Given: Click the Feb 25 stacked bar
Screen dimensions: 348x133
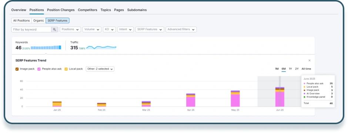Looking at the screenshot, I should (x=102, y=105).
